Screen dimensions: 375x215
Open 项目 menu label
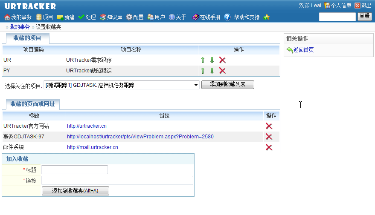48,17
